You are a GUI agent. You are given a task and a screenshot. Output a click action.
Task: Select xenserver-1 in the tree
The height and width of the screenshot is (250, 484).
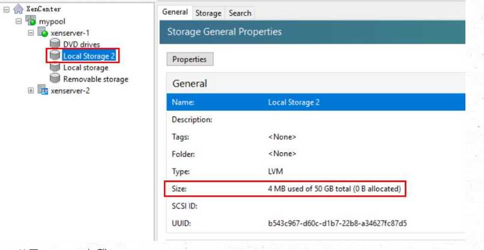[x=70, y=33]
